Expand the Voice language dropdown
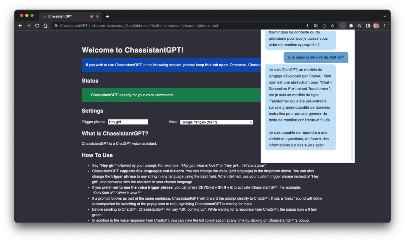This screenshot has height=242, width=405. [216, 122]
